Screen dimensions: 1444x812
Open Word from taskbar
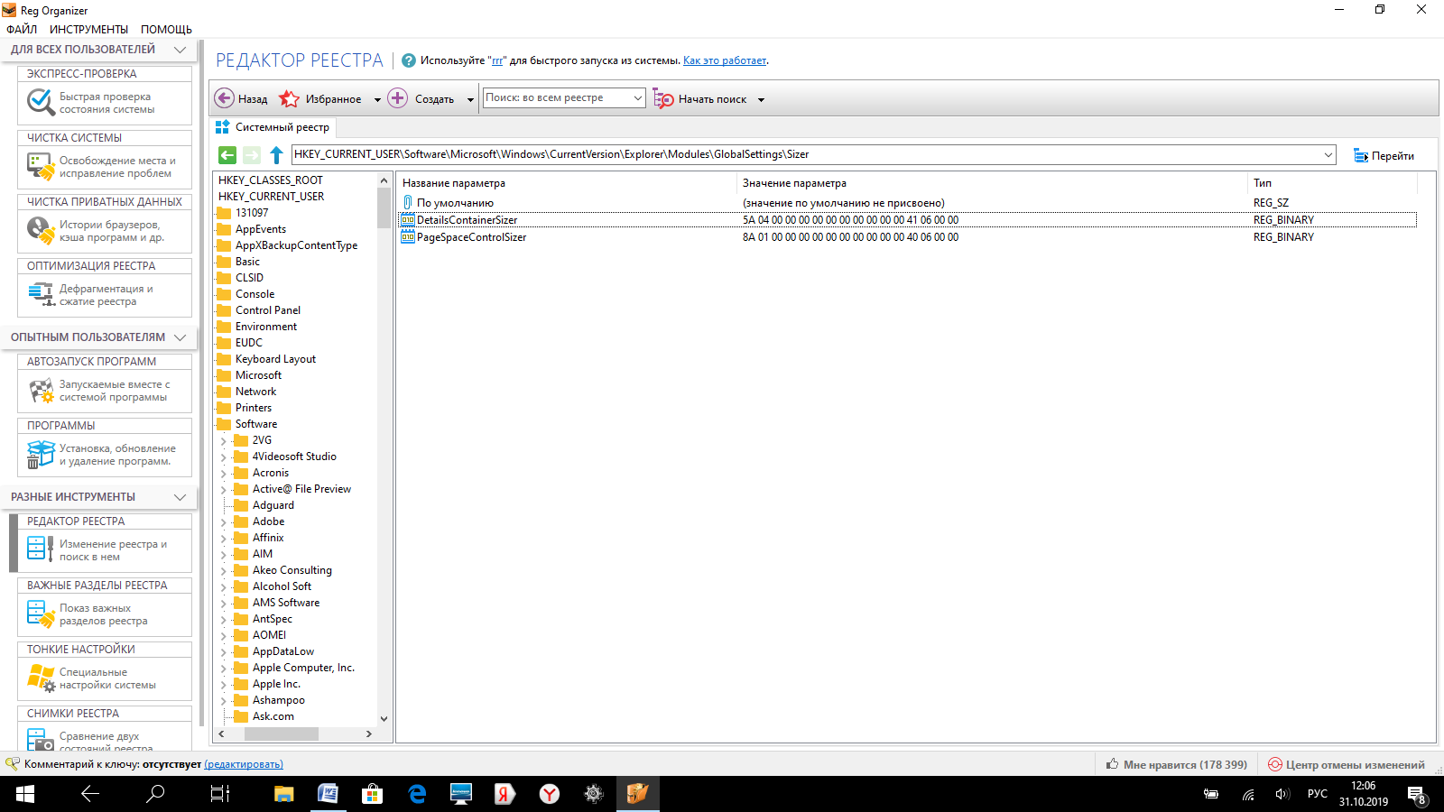(x=328, y=794)
